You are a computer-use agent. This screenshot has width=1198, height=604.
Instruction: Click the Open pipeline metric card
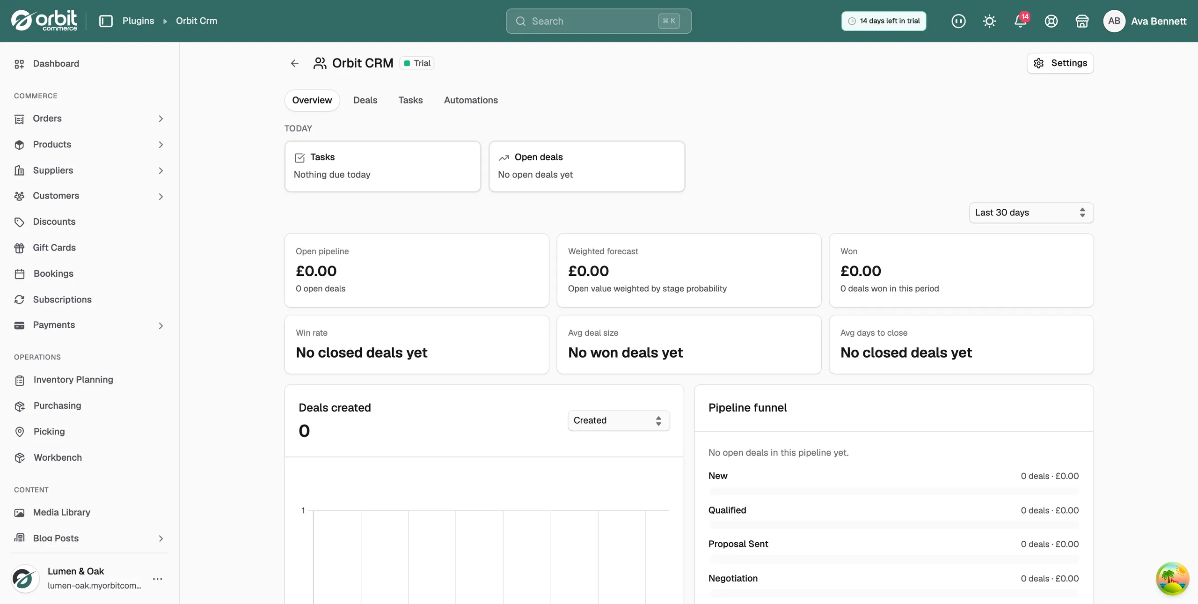(x=416, y=271)
